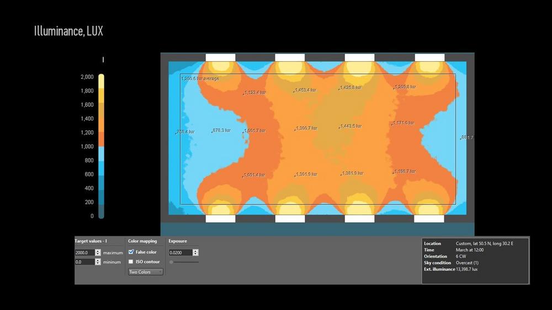Click the yellow 2,000 top of legend
The width and height of the screenshot is (552, 310).
pos(101,78)
